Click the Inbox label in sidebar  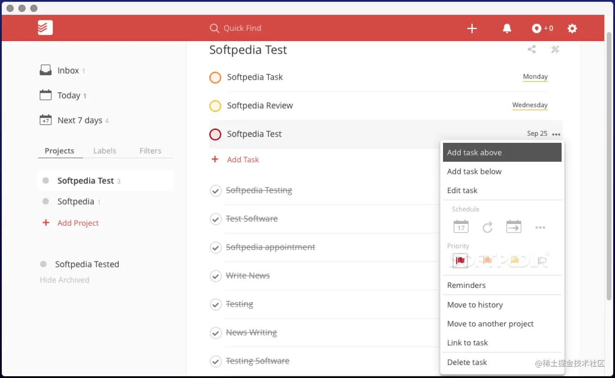point(68,70)
